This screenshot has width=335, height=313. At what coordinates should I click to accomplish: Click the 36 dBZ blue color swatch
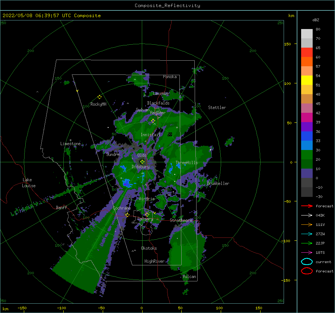pos(307,136)
